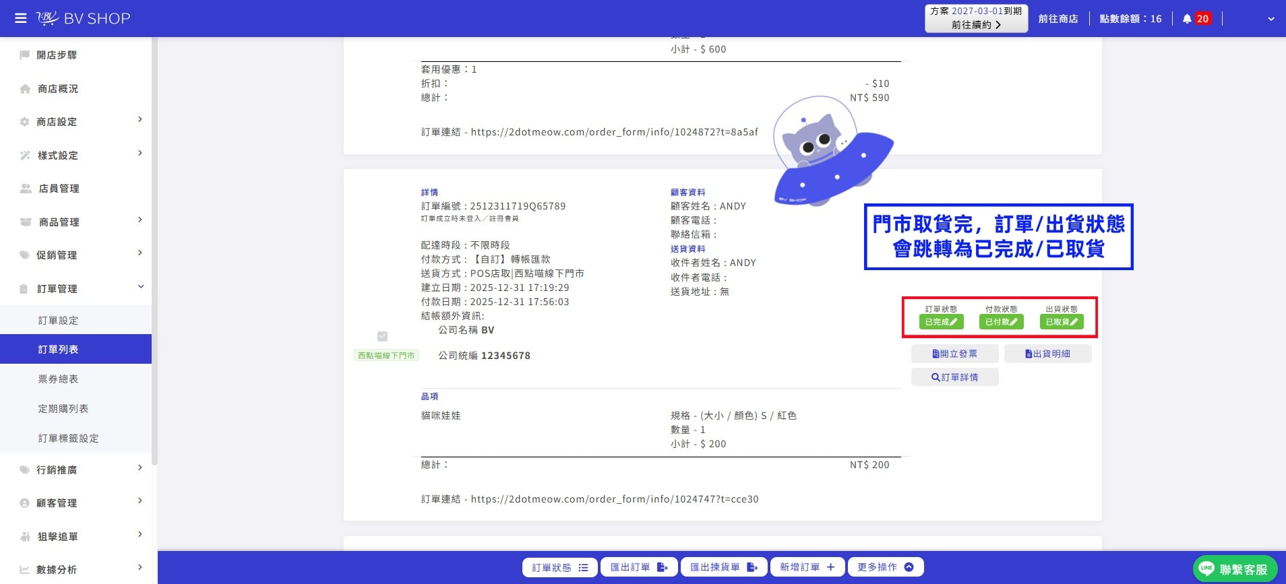Open LINE 聯繫客服 chat button
The image size is (1286, 584).
click(x=1235, y=569)
